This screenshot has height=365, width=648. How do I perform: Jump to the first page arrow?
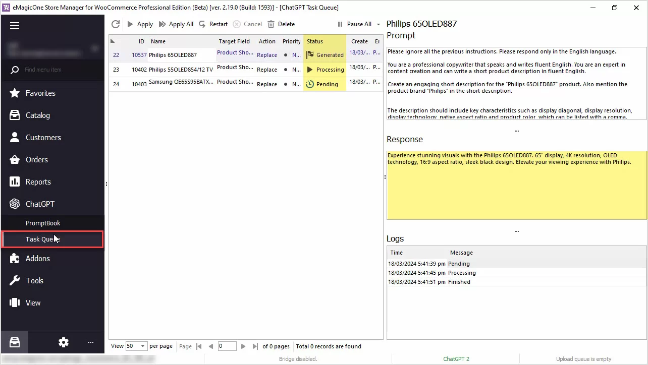[x=199, y=346]
